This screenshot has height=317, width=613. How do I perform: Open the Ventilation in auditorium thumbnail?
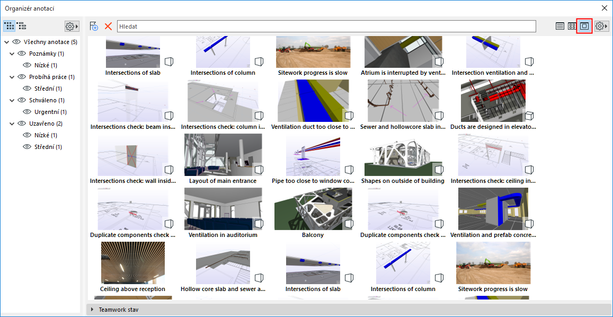tap(223, 208)
